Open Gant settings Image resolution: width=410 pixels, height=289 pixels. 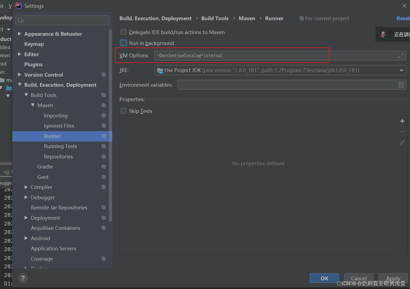click(43, 177)
